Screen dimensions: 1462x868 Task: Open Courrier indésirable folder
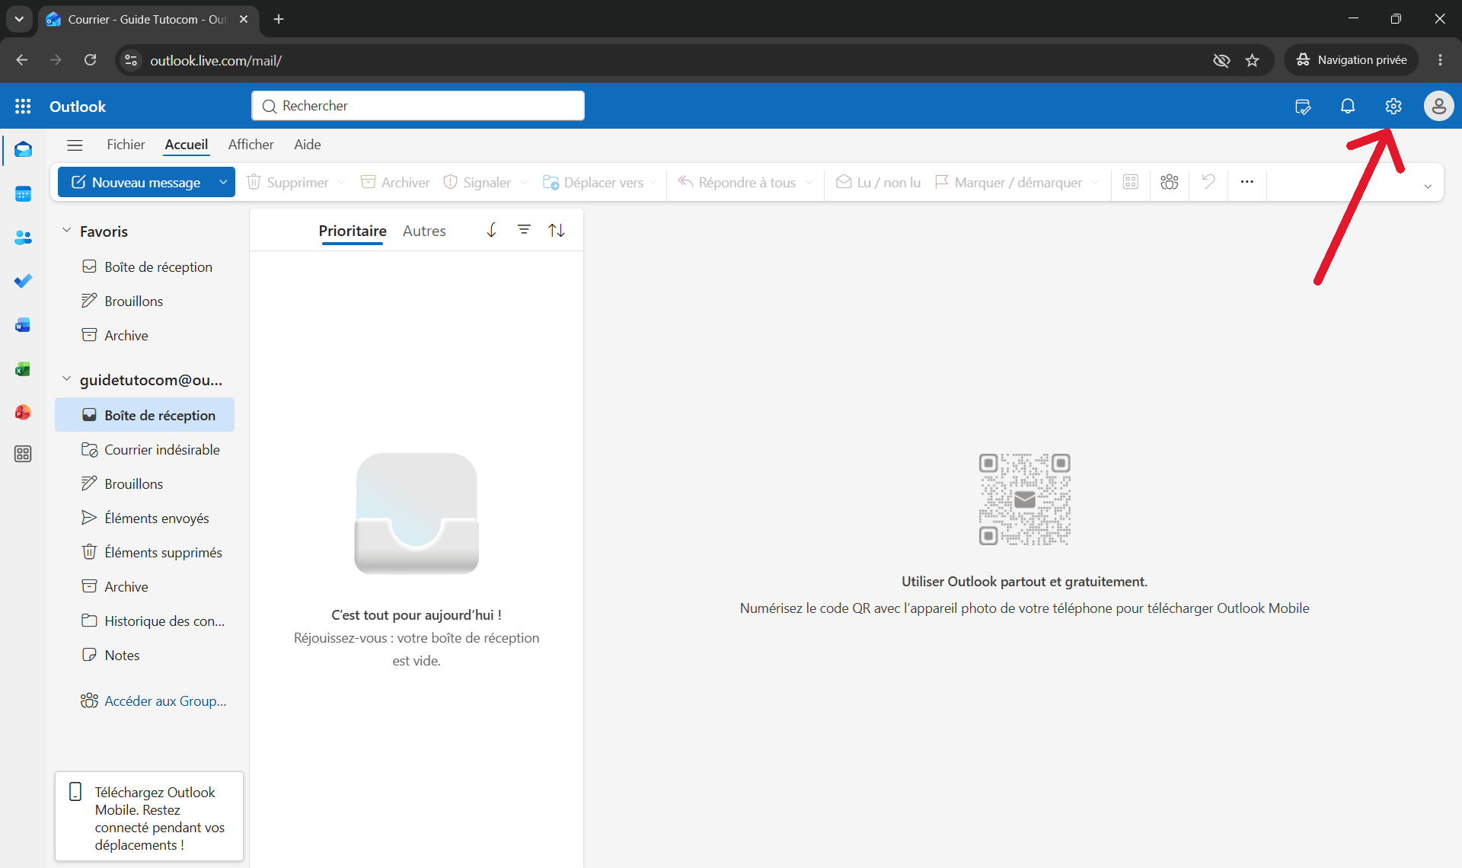pyautogui.click(x=146, y=449)
